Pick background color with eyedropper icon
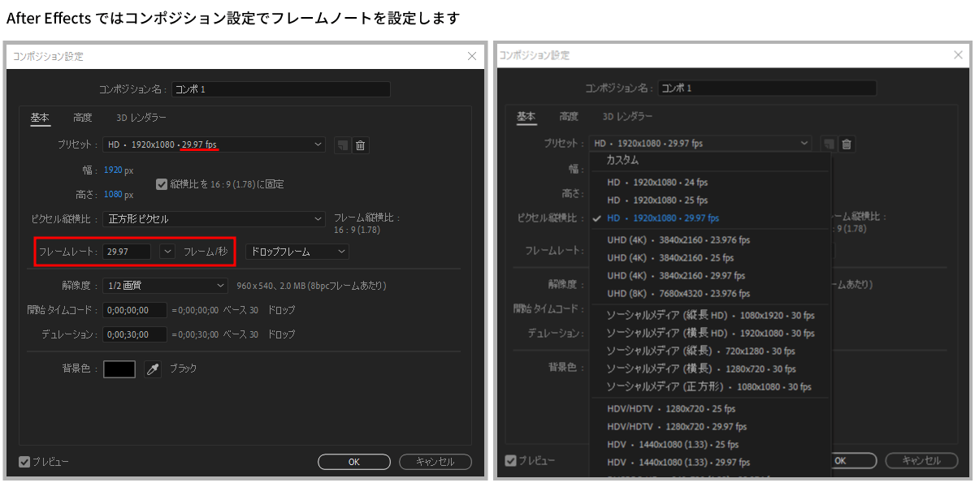This screenshot has height=487, width=975. coord(153,369)
